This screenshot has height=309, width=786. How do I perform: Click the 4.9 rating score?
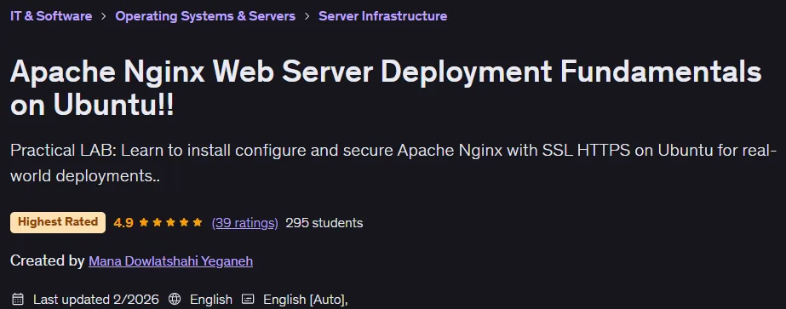pyautogui.click(x=123, y=223)
